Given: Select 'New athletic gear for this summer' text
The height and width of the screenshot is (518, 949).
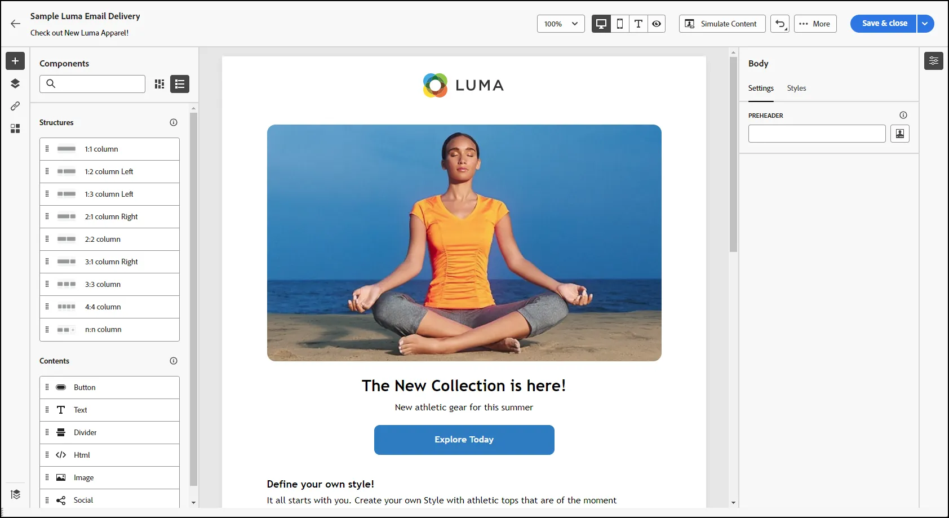Looking at the screenshot, I should click(464, 408).
